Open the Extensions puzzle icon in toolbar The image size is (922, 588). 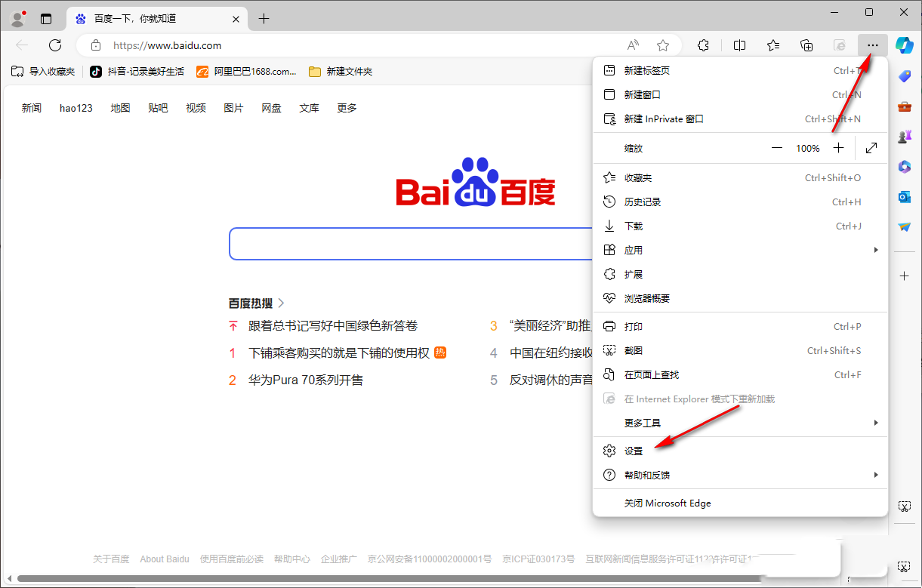point(703,45)
